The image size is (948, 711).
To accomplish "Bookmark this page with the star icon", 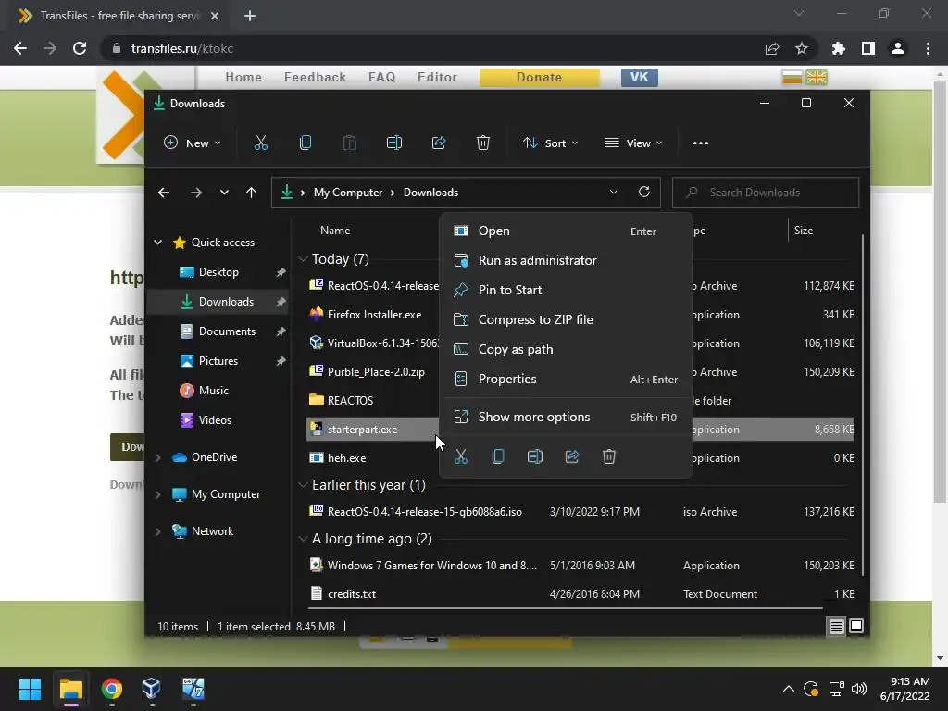I will coord(801,48).
